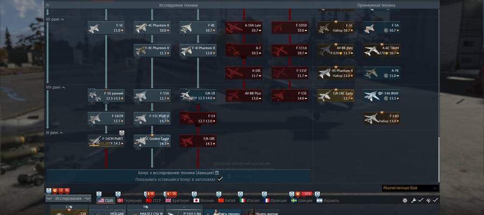Select the F-8E aircraft card

click(198, 28)
